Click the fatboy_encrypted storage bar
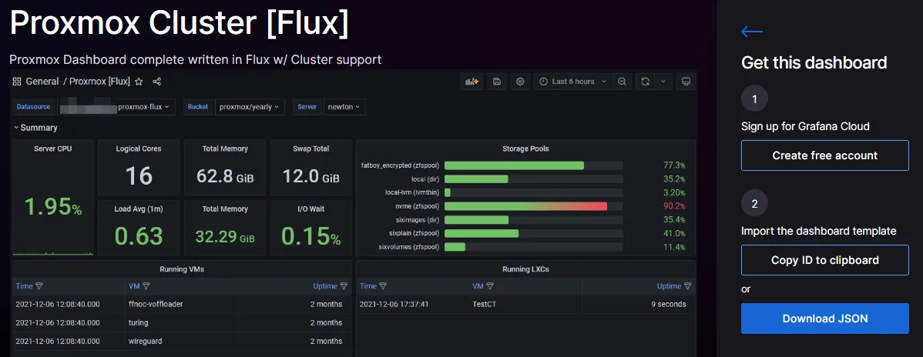The image size is (923, 357). point(533,165)
